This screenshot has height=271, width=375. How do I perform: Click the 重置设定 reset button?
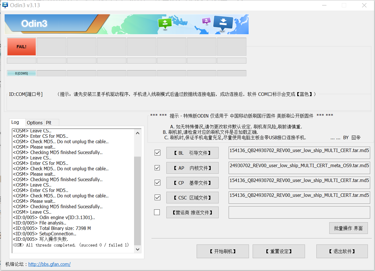coord(279,251)
